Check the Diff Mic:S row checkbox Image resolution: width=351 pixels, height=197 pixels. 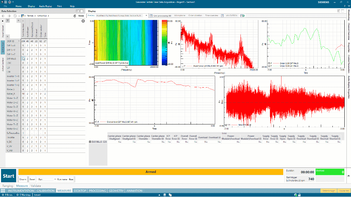(91, 142)
